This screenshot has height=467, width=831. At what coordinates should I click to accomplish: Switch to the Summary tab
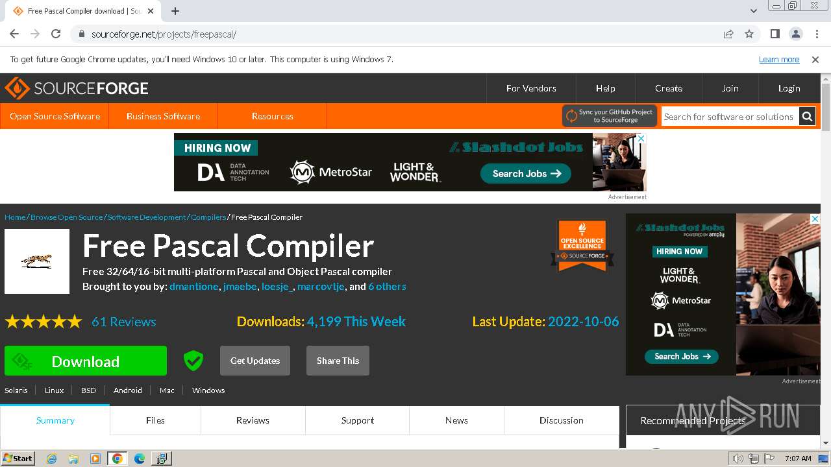[x=55, y=420]
